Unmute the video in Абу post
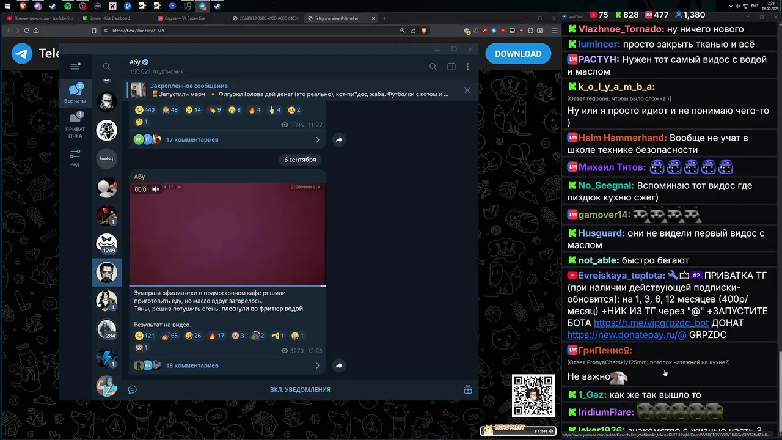782x440 pixels. 156,189
